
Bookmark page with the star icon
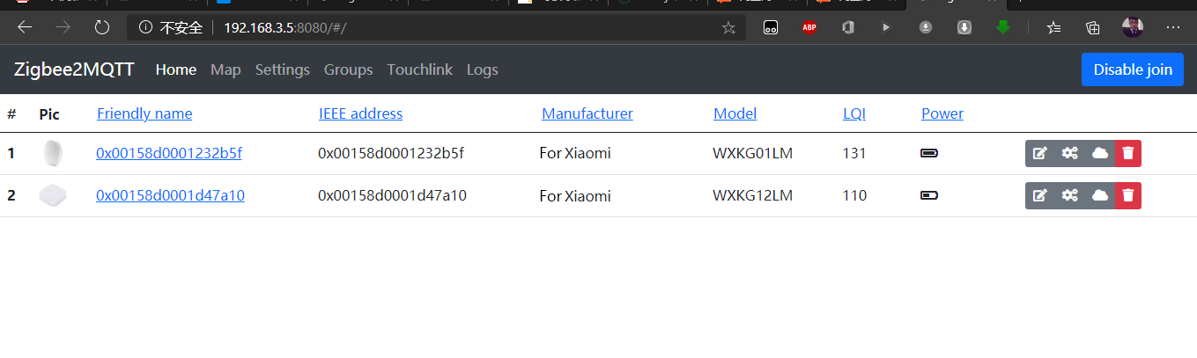click(728, 28)
